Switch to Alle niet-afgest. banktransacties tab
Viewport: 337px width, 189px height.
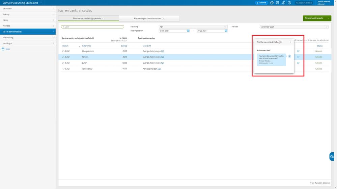pos(149,18)
